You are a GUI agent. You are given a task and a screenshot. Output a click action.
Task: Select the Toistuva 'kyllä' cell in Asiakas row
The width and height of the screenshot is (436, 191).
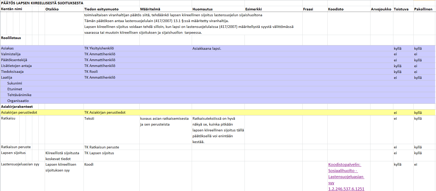[x=398, y=48]
